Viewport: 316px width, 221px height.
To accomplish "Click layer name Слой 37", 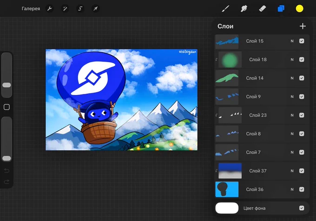I will [258, 171].
